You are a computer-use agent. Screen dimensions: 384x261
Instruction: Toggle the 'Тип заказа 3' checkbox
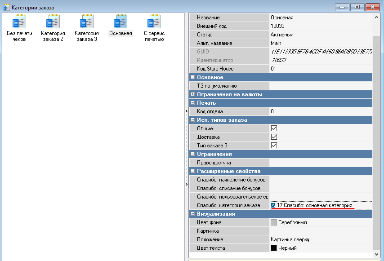[274, 146]
